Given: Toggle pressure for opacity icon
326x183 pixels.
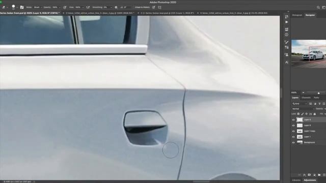Looking at the screenshot, I should coord(65,7).
